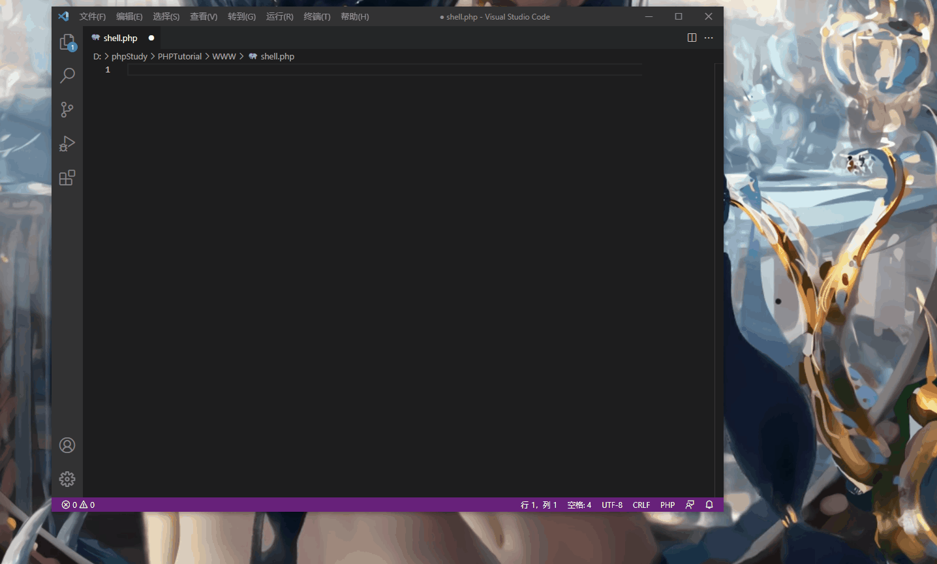Change line ending CRLF
The image size is (937, 564).
click(x=641, y=505)
